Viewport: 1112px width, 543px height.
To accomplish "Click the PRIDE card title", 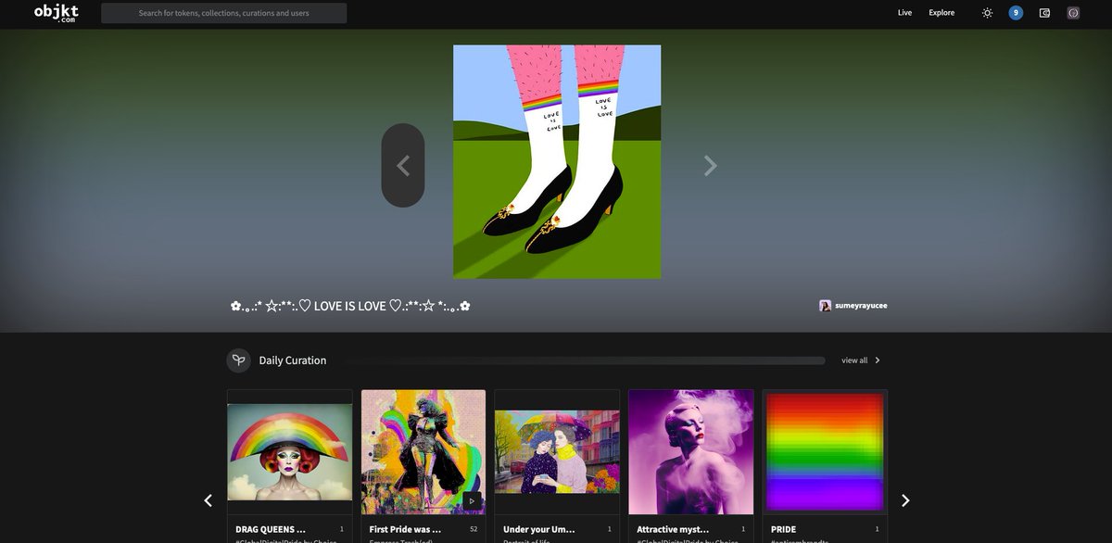I will coord(783,529).
